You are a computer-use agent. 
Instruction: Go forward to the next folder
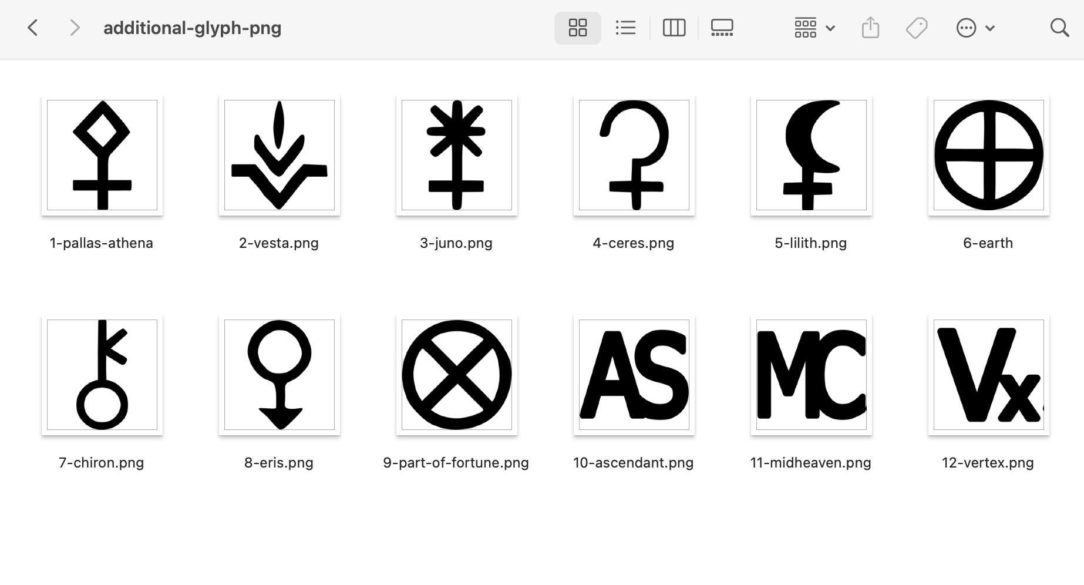pyautogui.click(x=74, y=28)
